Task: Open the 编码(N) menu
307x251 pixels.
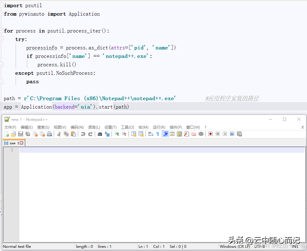Action: click(x=77, y=127)
